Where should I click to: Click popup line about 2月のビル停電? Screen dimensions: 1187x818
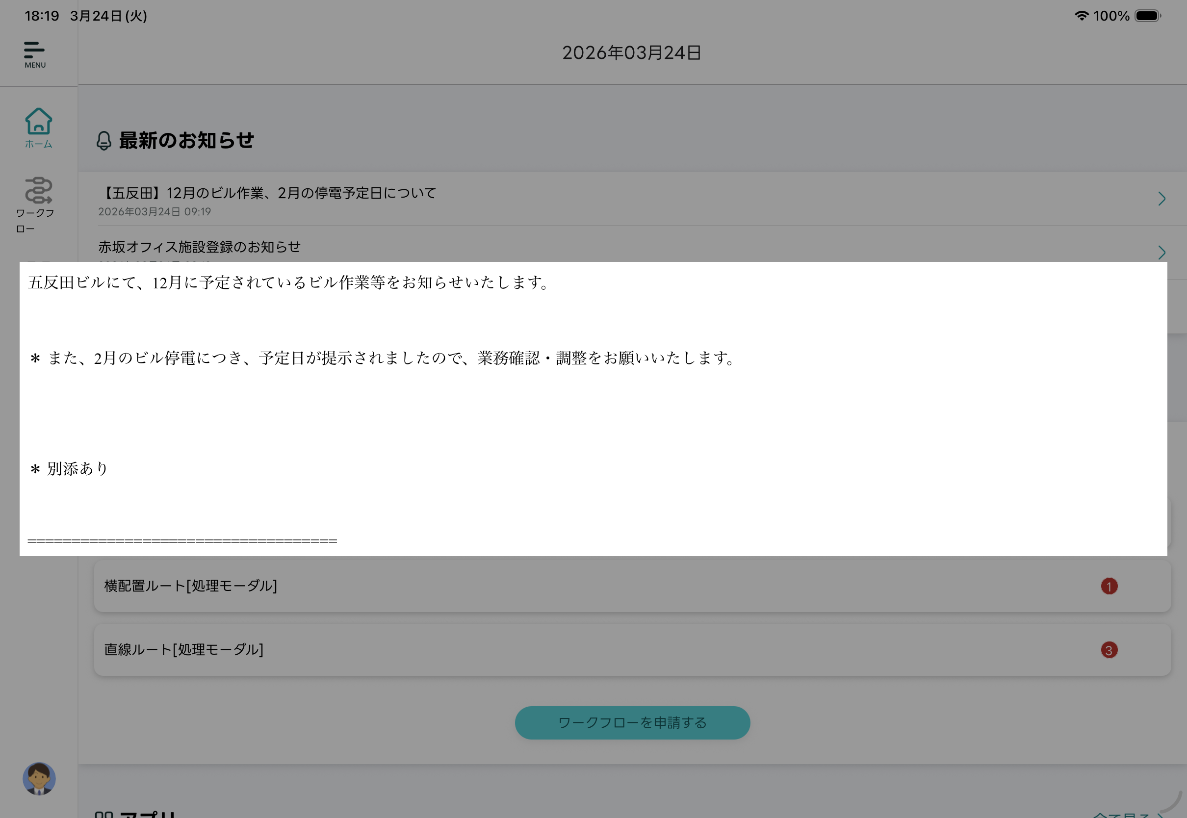pyautogui.click(x=382, y=358)
